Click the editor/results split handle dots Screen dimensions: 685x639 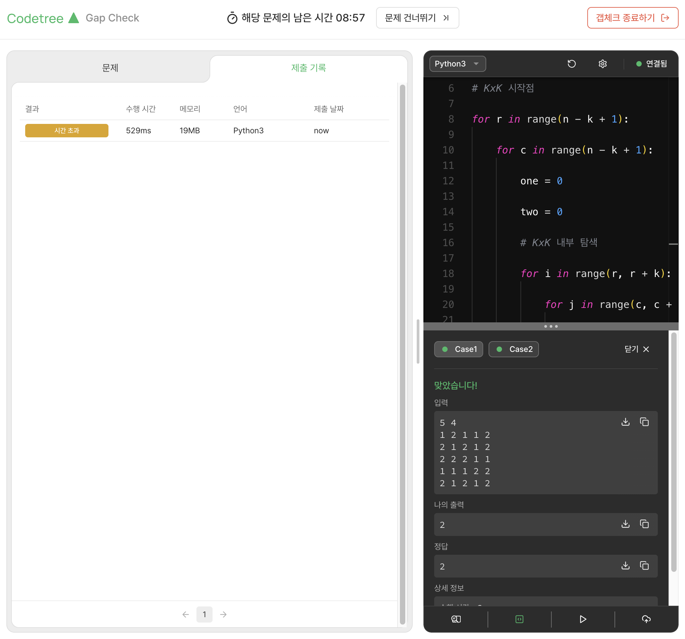(551, 326)
